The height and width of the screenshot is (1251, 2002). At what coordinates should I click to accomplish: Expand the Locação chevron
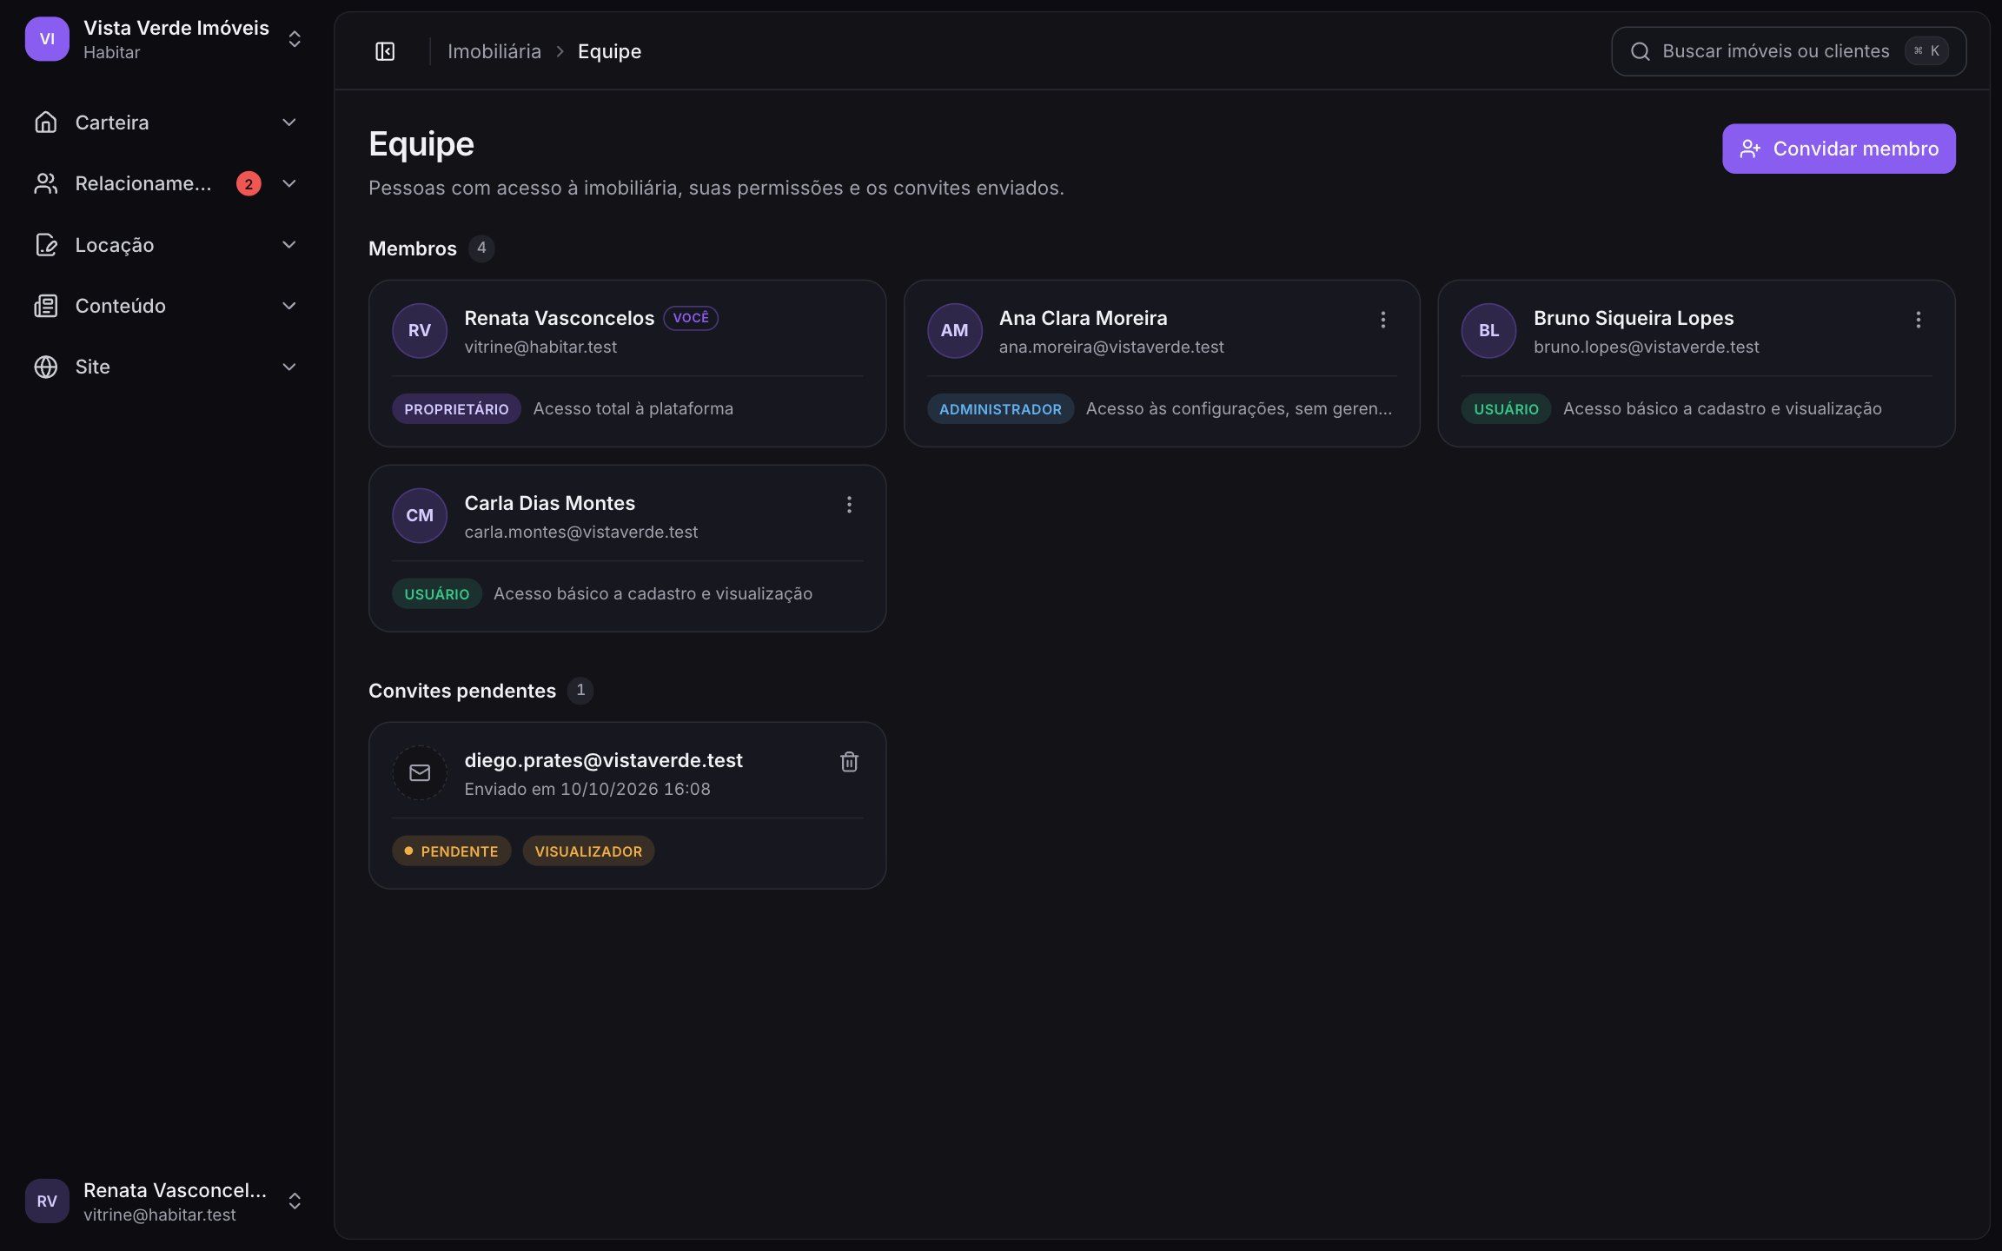pyautogui.click(x=289, y=245)
